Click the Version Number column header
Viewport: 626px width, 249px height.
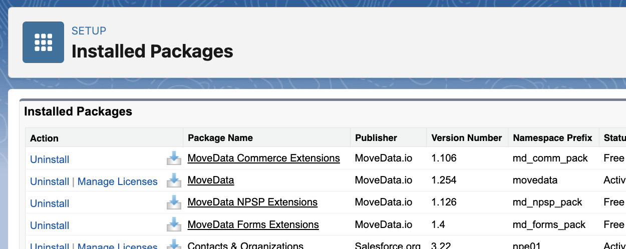pos(466,138)
